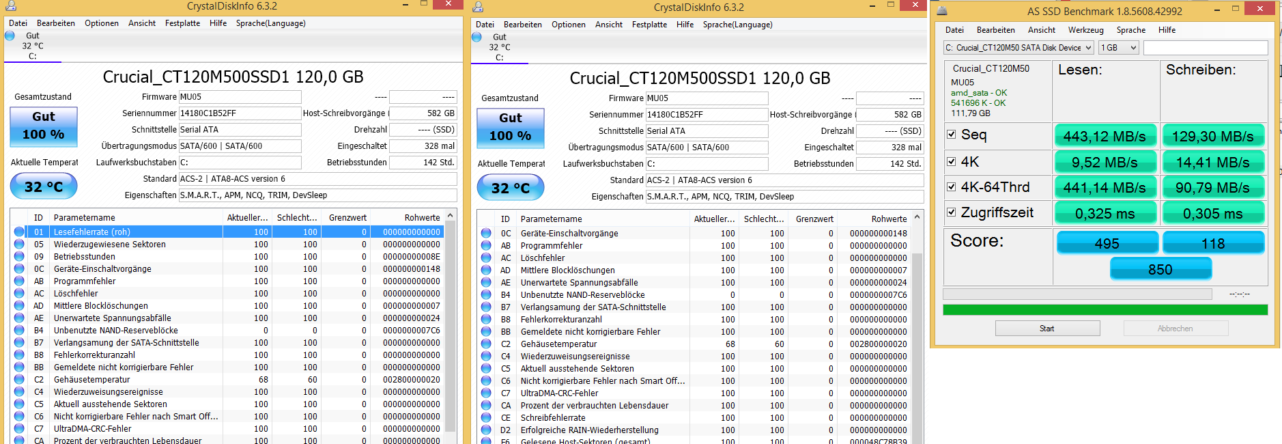The height and width of the screenshot is (444, 1282).
Task: Click the Betriebsstunden value 142 Std. in left window
Action: [423, 163]
